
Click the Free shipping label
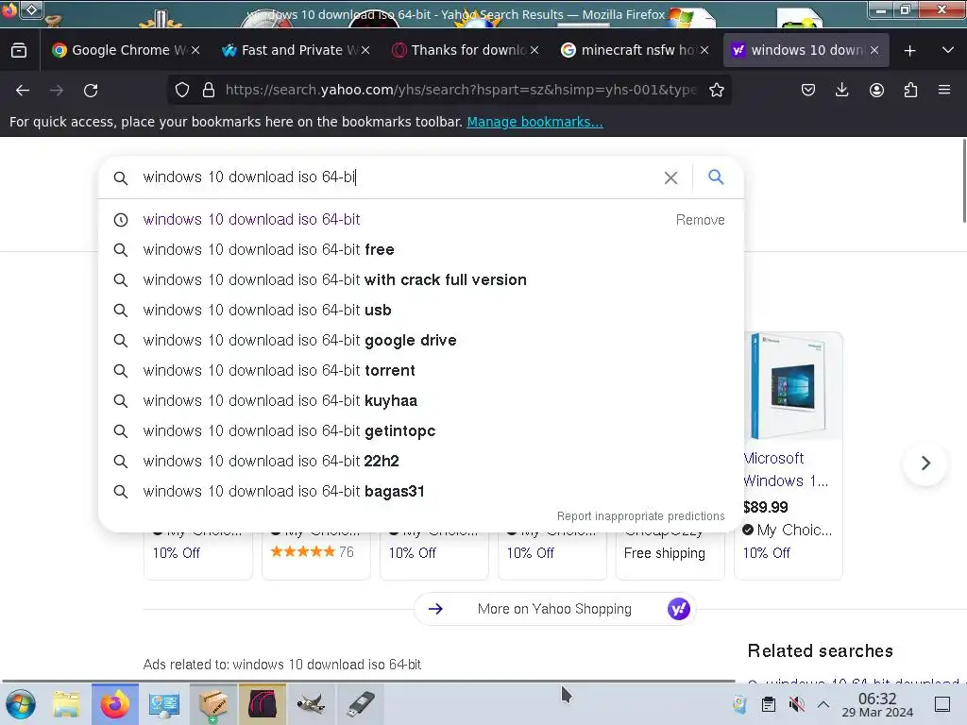[664, 553]
